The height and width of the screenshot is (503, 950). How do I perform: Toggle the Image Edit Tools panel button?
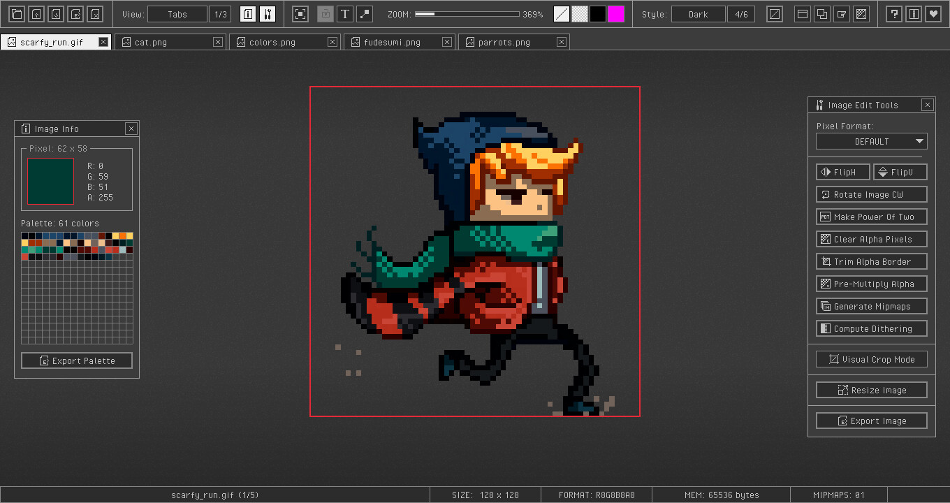268,14
